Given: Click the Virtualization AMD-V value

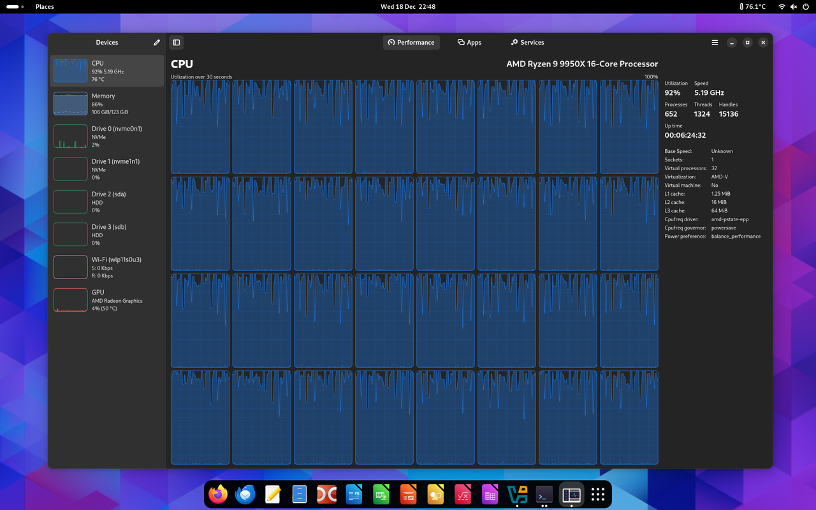Looking at the screenshot, I should [719, 177].
